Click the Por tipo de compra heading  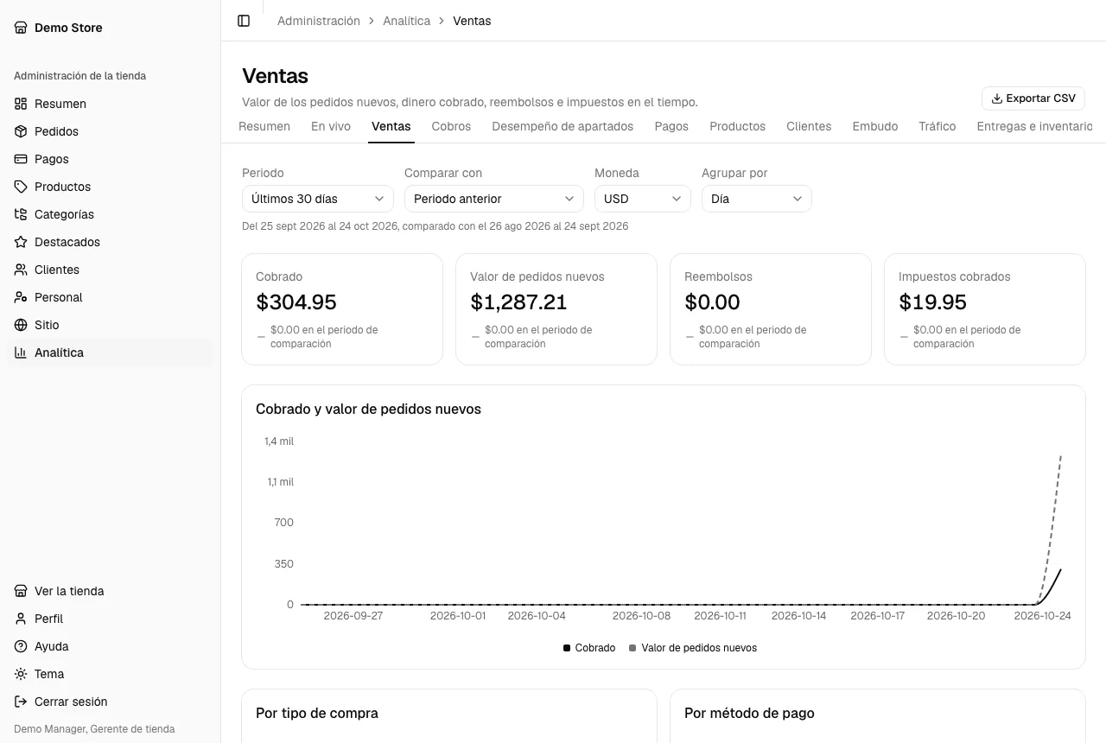point(317,713)
